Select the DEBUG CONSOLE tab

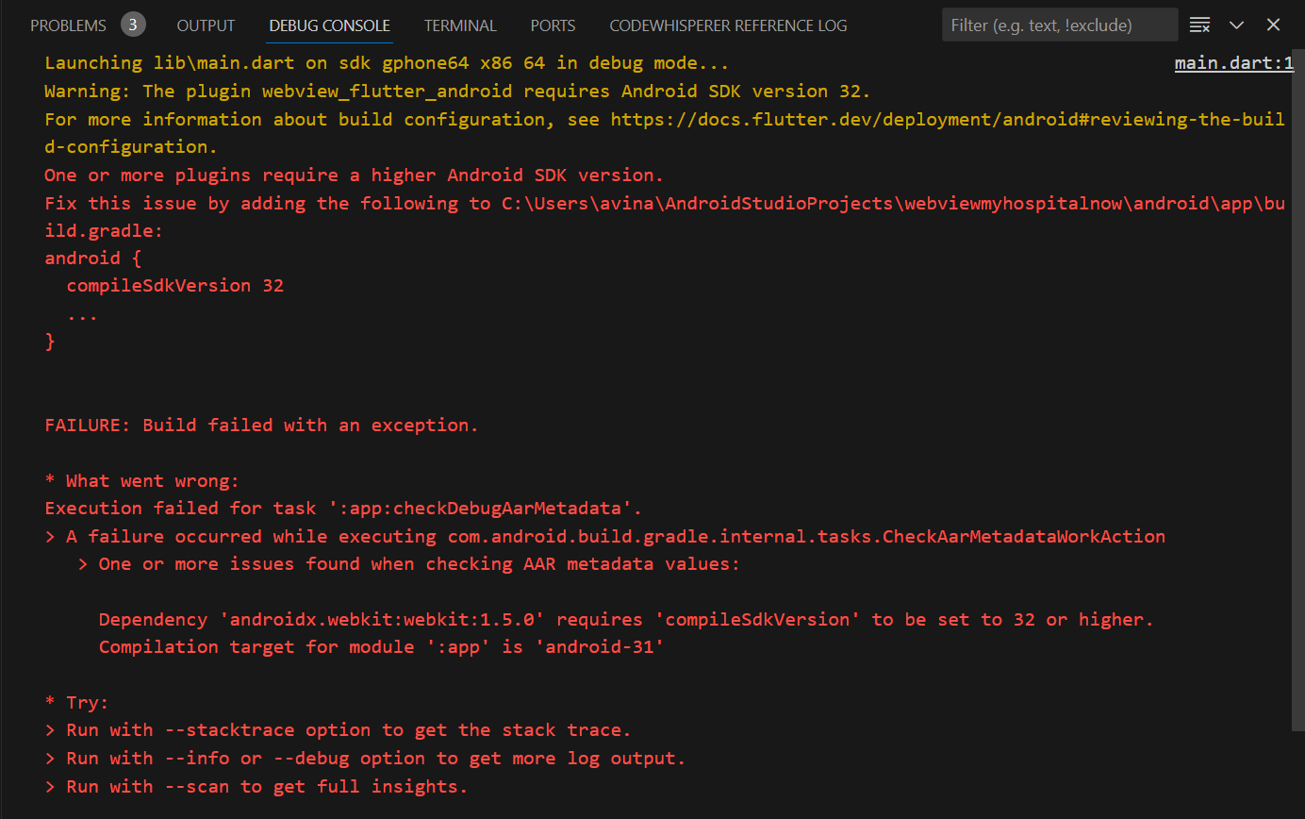[329, 25]
